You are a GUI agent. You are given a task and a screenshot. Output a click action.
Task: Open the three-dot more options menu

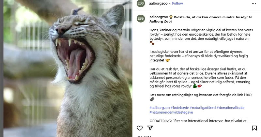(254, 4)
